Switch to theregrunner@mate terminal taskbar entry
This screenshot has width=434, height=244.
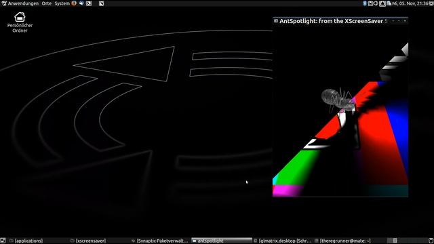point(342,241)
